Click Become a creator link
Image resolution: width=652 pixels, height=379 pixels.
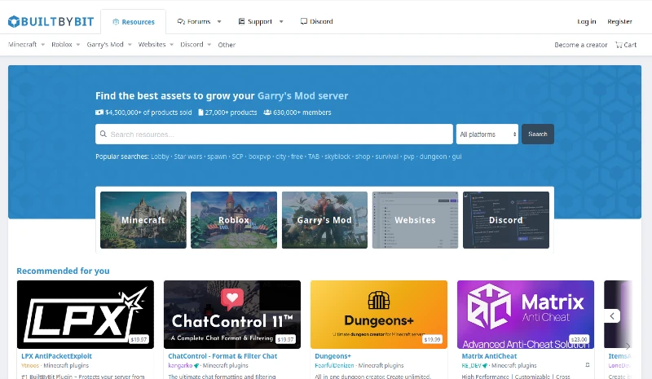pyautogui.click(x=581, y=45)
